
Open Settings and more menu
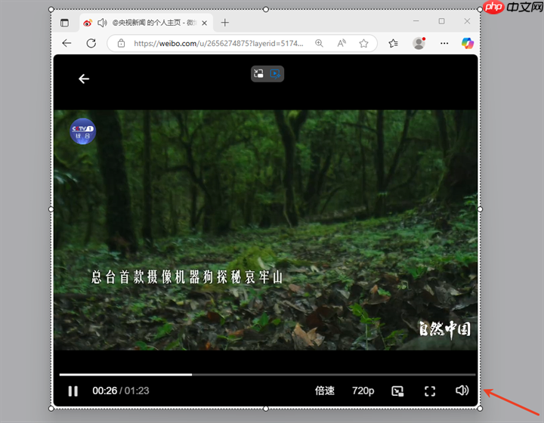(x=444, y=43)
